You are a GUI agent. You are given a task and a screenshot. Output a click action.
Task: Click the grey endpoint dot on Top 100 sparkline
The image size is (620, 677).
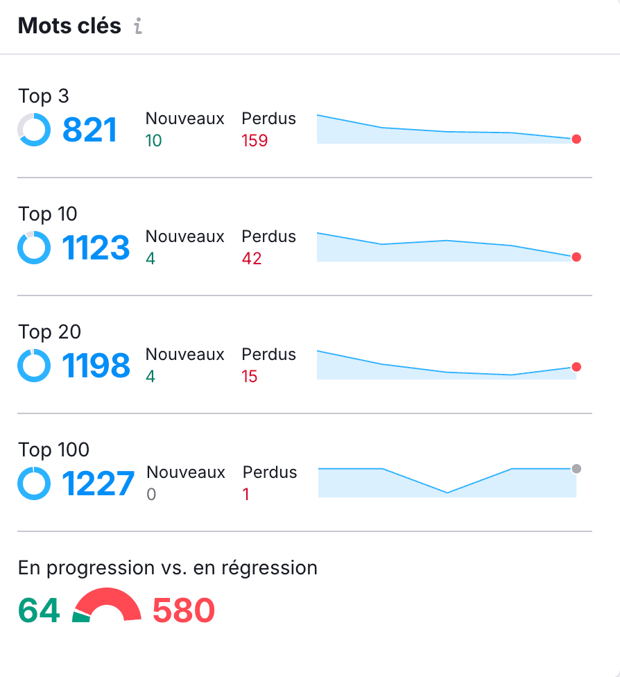point(576,469)
